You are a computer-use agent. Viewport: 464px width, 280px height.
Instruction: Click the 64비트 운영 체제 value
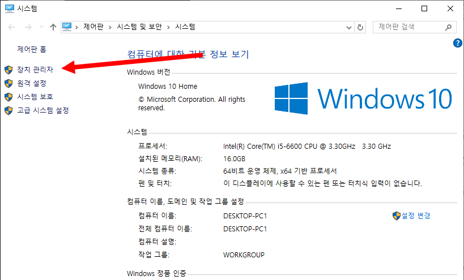280,171
